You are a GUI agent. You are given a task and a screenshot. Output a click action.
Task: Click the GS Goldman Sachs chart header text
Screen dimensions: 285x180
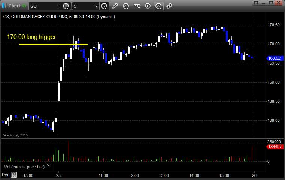pos(59,16)
